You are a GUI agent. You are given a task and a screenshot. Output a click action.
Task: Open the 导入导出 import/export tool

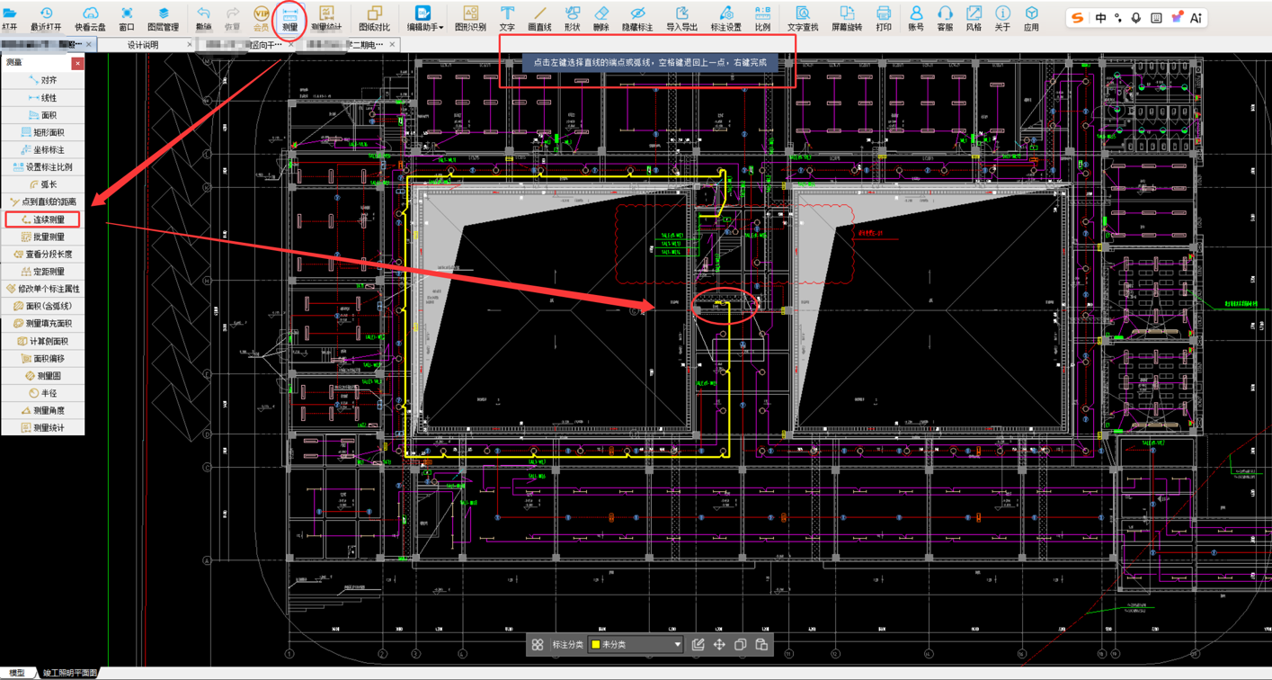pyautogui.click(x=681, y=18)
